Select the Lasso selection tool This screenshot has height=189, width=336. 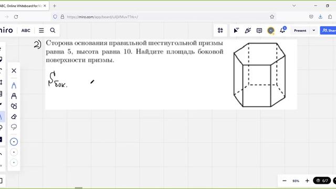(x=14, y=127)
